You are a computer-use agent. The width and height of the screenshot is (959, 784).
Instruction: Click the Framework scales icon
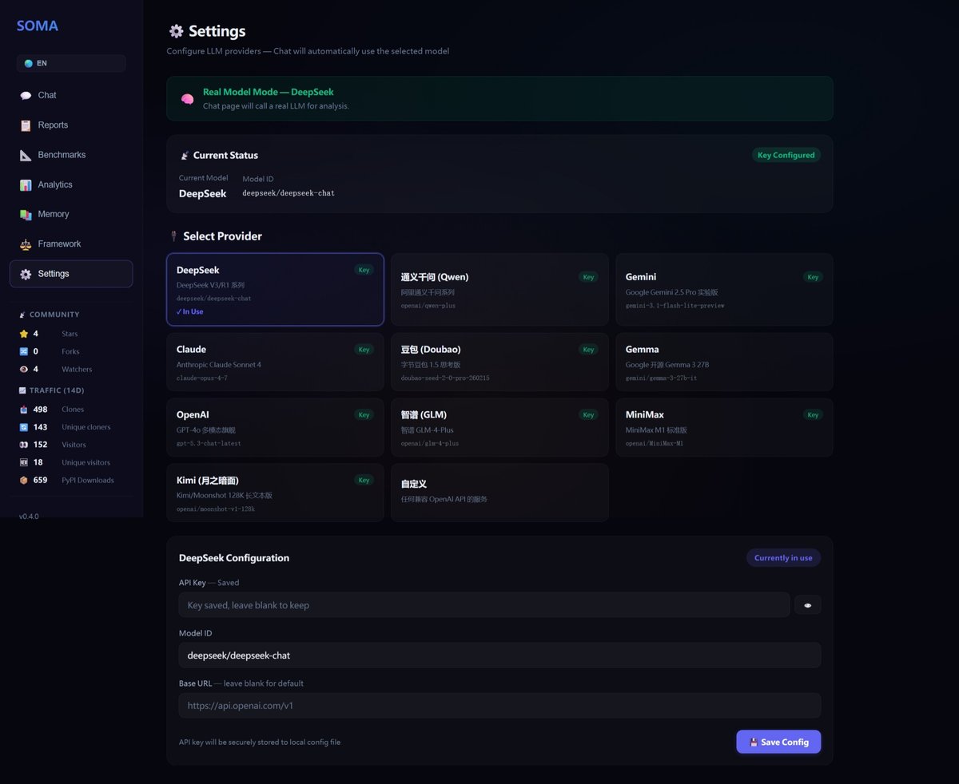[x=26, y=244]
